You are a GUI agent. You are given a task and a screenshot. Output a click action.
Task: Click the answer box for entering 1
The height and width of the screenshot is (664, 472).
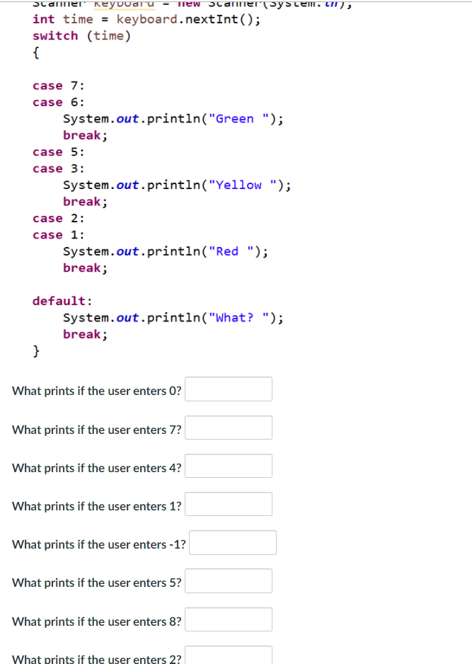point(228,504)
